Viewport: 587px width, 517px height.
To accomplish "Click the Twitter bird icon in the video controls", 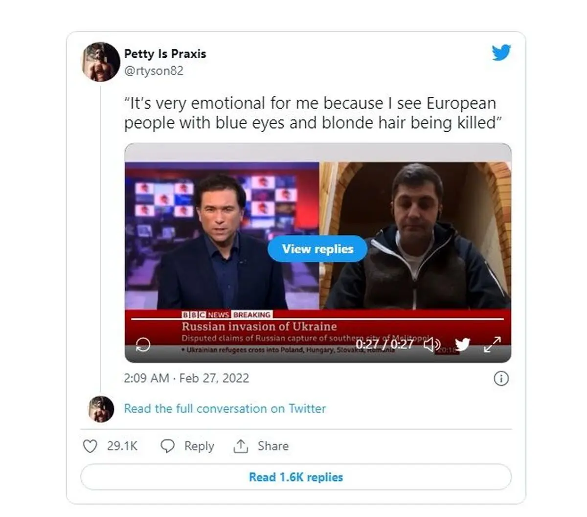I will click(463, 344).
